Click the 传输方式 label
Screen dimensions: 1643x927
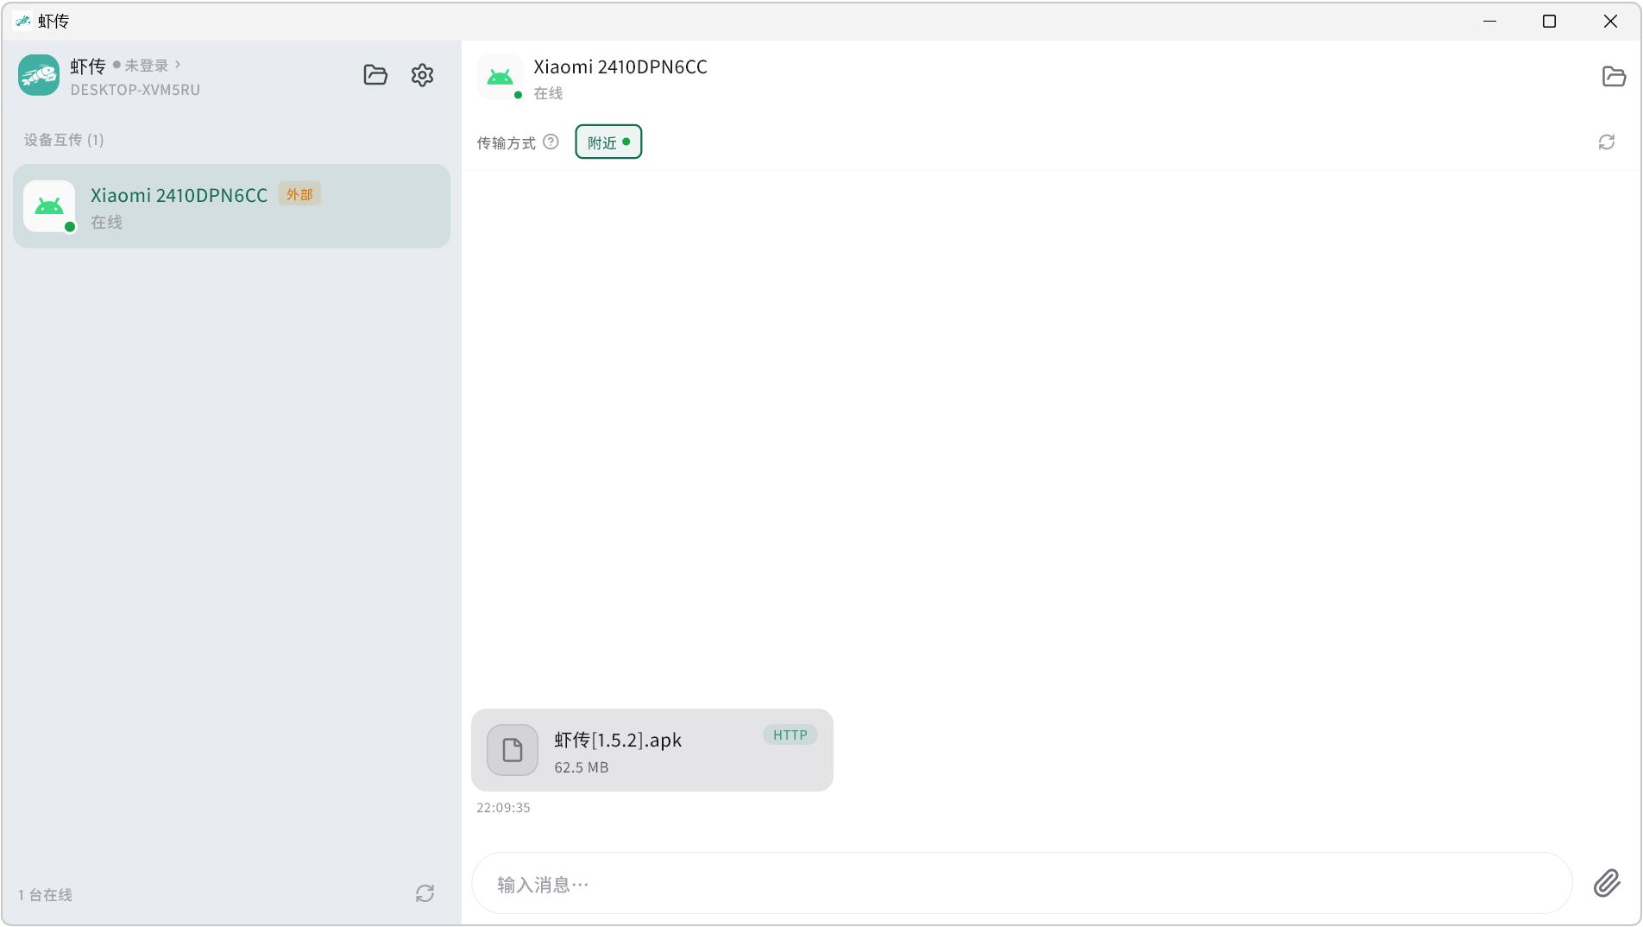[x=507, y=142]
